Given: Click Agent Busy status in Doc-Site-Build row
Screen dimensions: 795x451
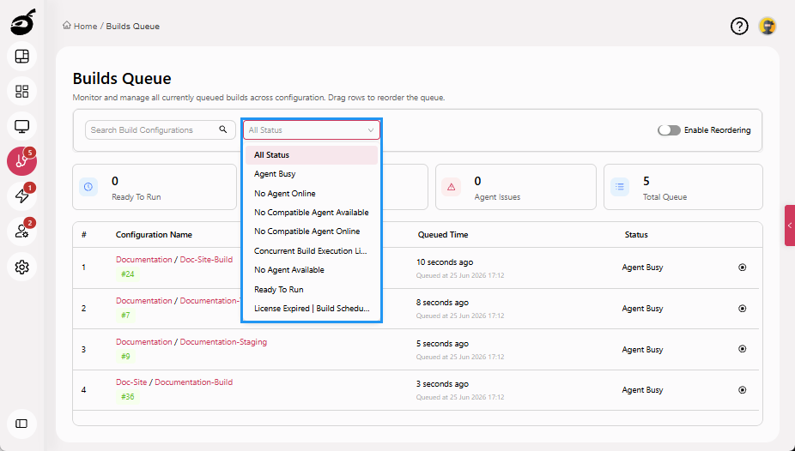Looking at the screenshot, I should (642, 268).
